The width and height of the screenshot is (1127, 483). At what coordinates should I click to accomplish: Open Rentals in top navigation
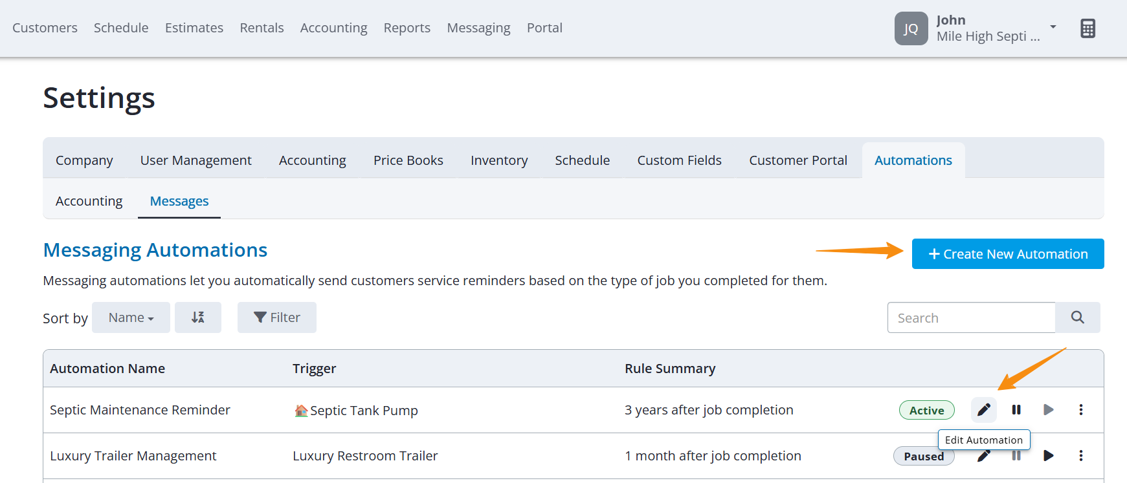262,28
